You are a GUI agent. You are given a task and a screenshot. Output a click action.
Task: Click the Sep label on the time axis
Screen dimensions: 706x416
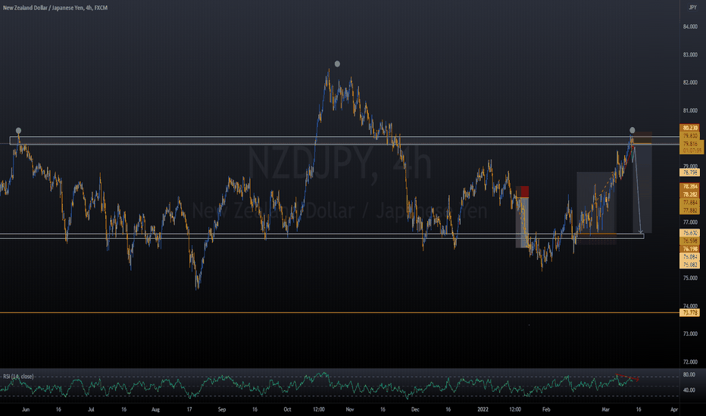click(x=221, y=409)
